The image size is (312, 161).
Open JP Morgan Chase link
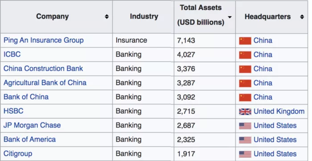[x=32, y=125]
